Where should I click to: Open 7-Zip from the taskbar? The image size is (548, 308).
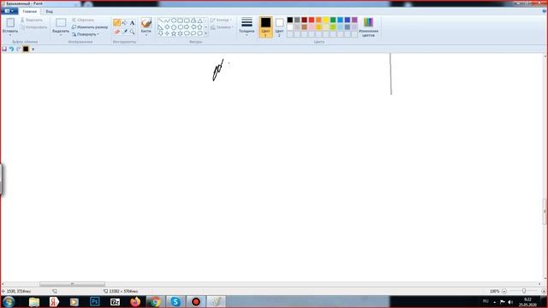click(x=115, y=302)
